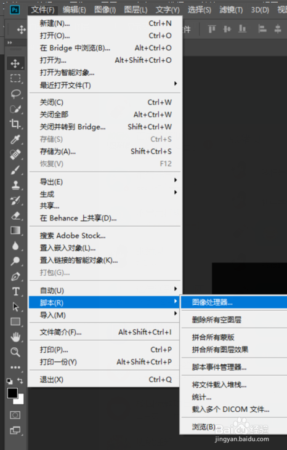The width and height of the screenshot is (287, 450).
Task: Click the align left edges icon
Action: point(262,29)
